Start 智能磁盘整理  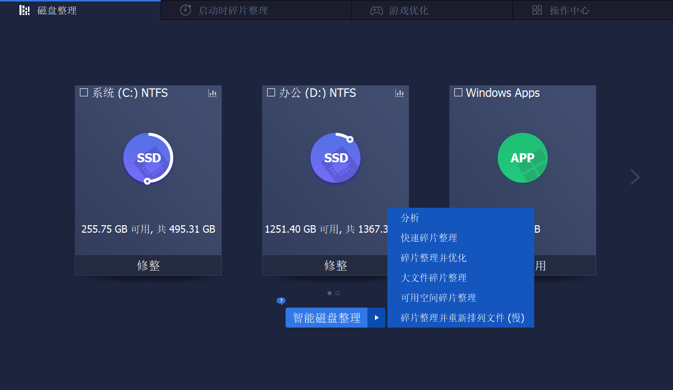[x=326, y=317]
